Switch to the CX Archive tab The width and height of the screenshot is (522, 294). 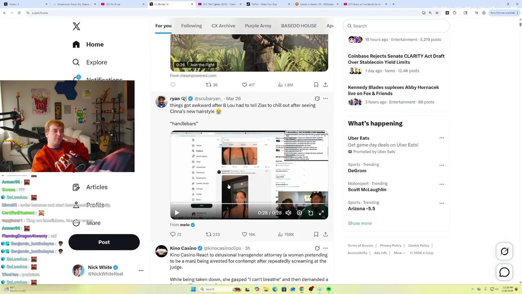pos(223,26)
